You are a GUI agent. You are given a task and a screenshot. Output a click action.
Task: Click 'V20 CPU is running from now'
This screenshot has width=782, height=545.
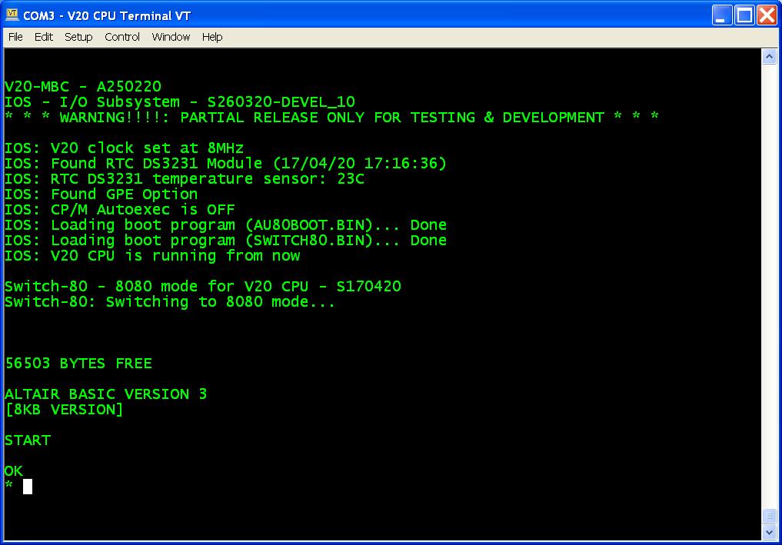(152, 256)
